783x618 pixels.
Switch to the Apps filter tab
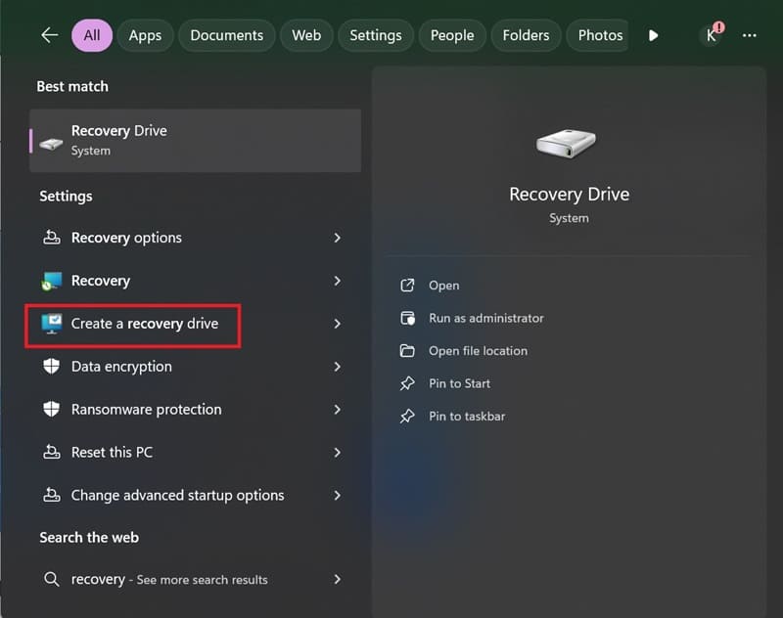tap(145, 35)
